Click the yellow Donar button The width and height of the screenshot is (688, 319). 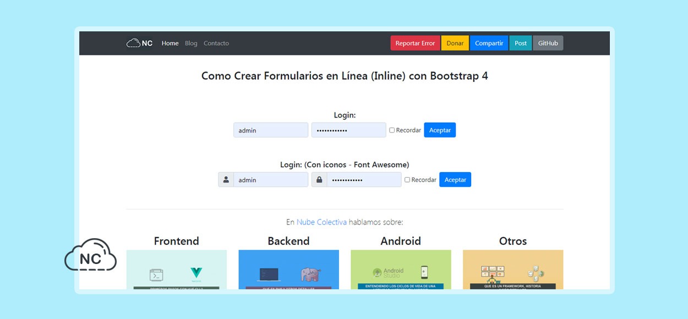point(455,43)
